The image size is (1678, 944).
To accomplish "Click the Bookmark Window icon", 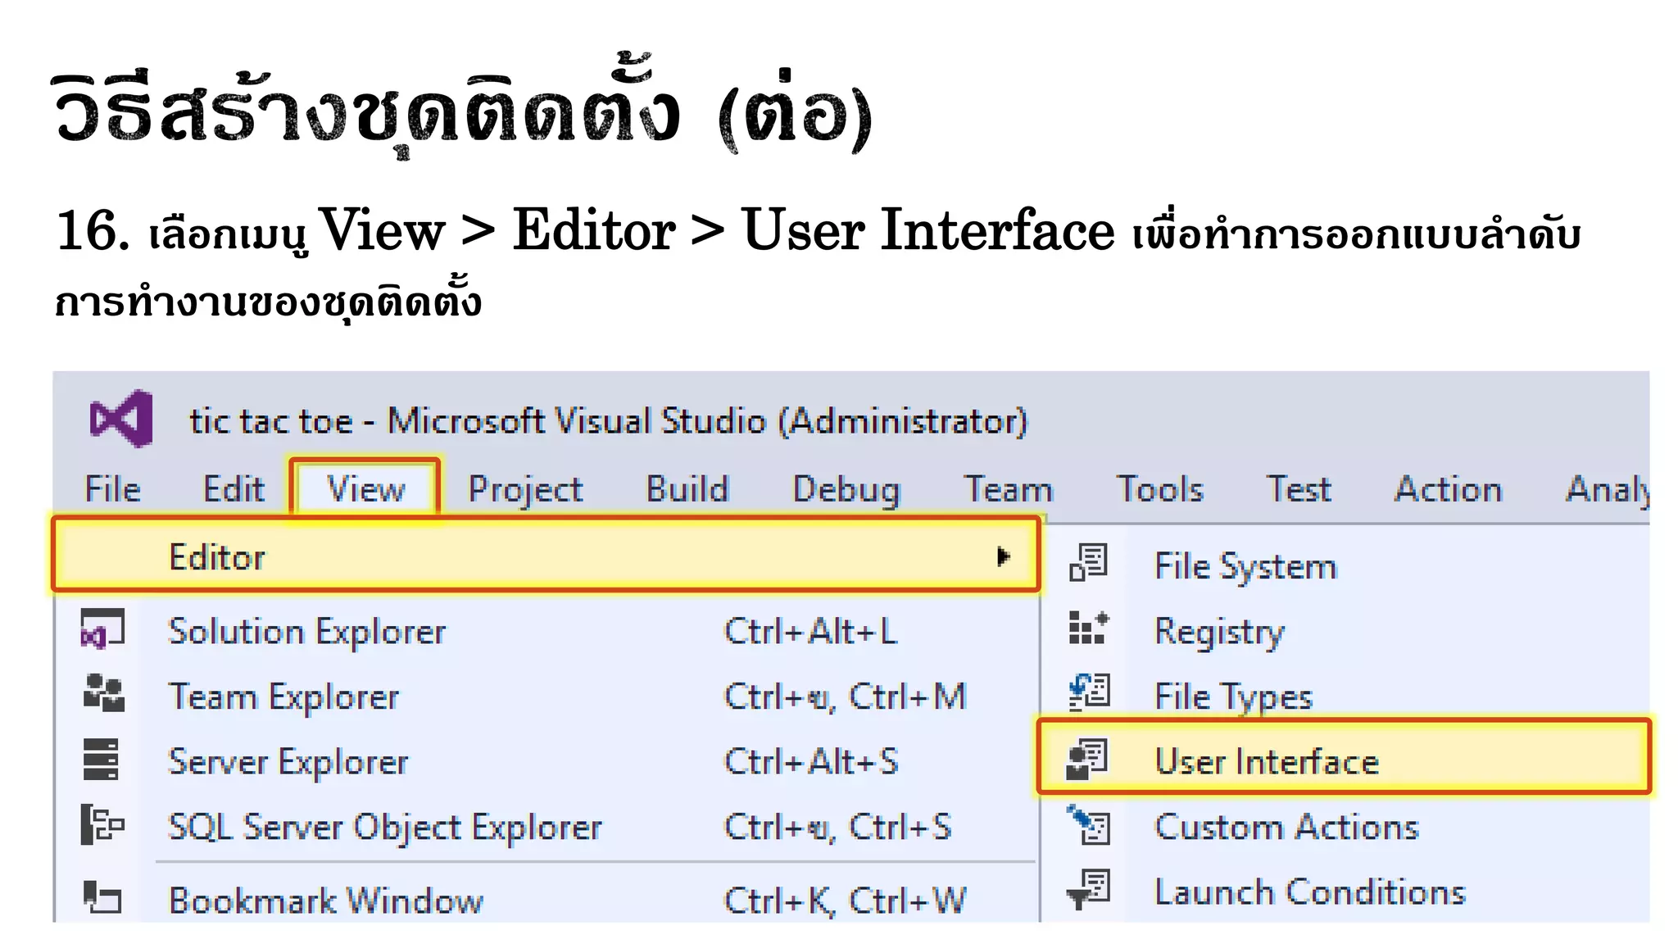I will pyautogui.click(x=102, y=896).
